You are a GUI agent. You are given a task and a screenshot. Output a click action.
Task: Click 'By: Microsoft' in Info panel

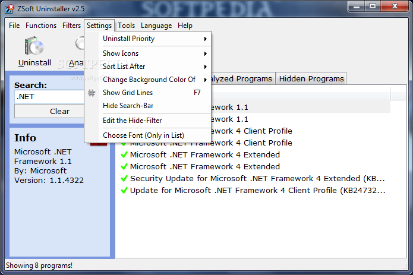40,171
